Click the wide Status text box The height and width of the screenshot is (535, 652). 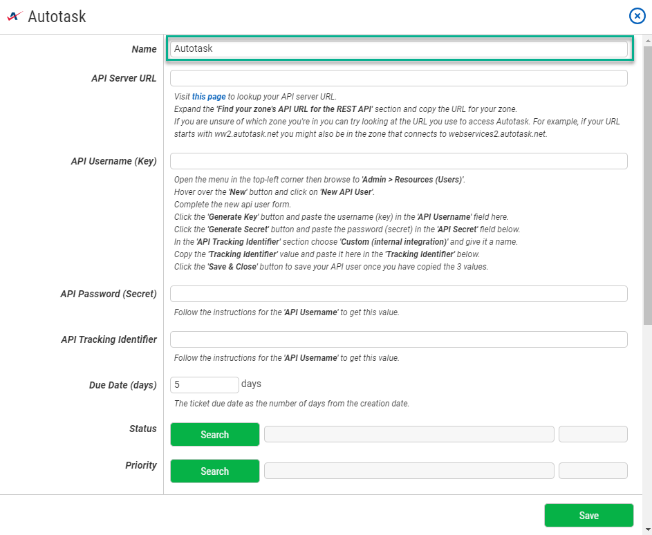pyautogui.click(x=409, y=434)
